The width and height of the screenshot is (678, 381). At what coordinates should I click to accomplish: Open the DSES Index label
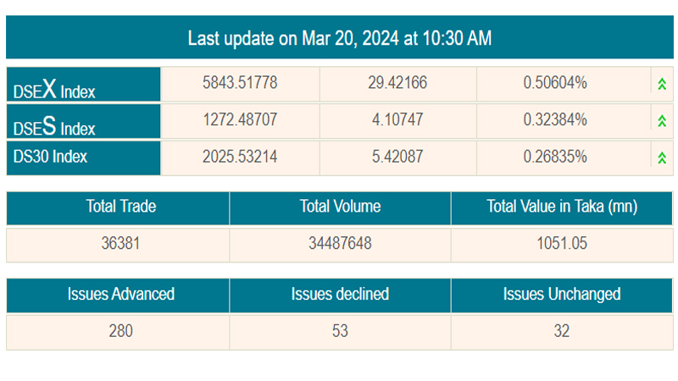[x=54, y=125]
